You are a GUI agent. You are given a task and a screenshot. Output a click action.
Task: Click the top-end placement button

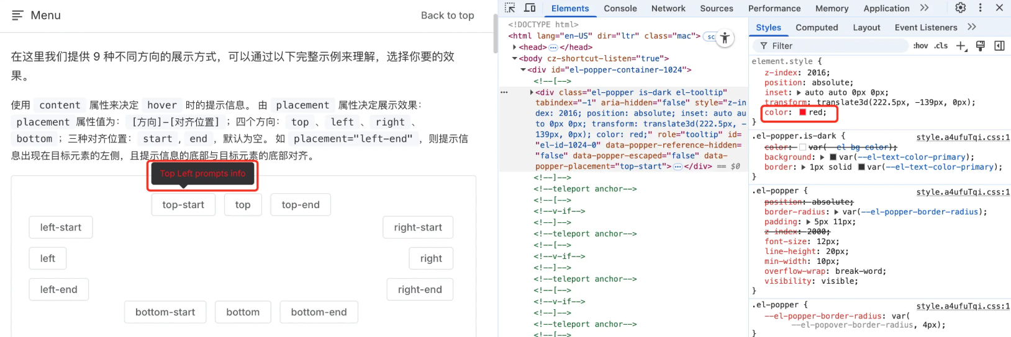click(301, 204)
